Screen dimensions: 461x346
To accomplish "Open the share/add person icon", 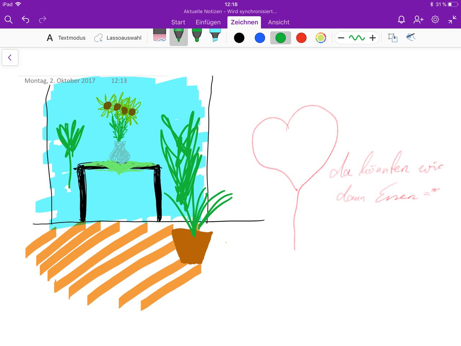I will 418,20.
